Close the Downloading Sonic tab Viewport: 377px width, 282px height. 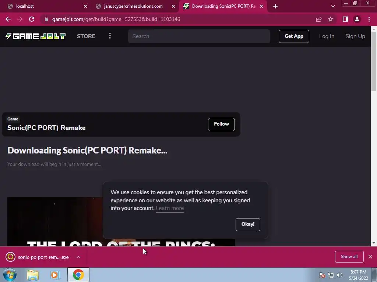point(261,6)
